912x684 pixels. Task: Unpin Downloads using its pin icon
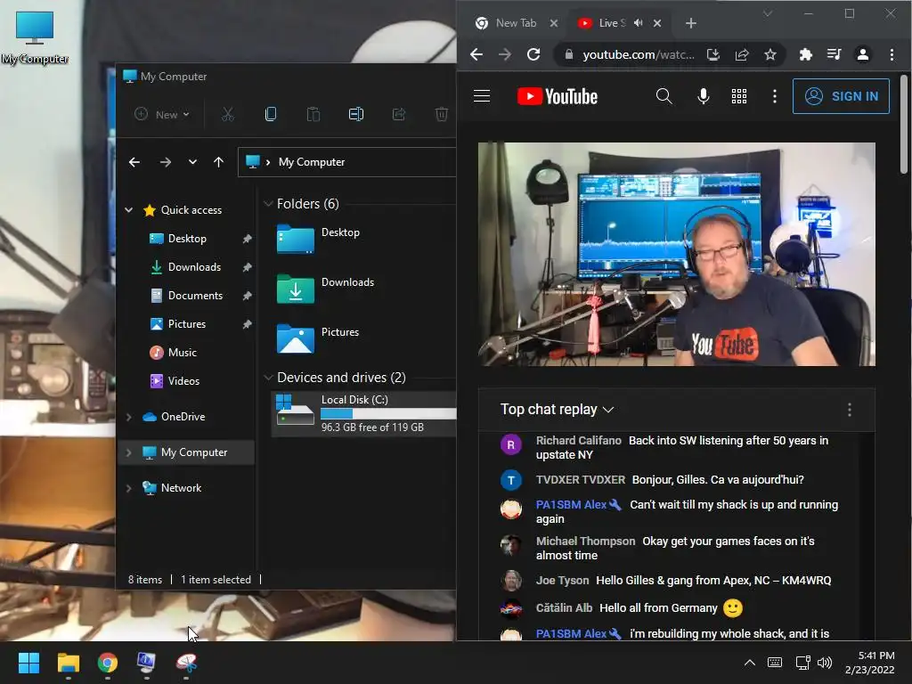[248, 267]
